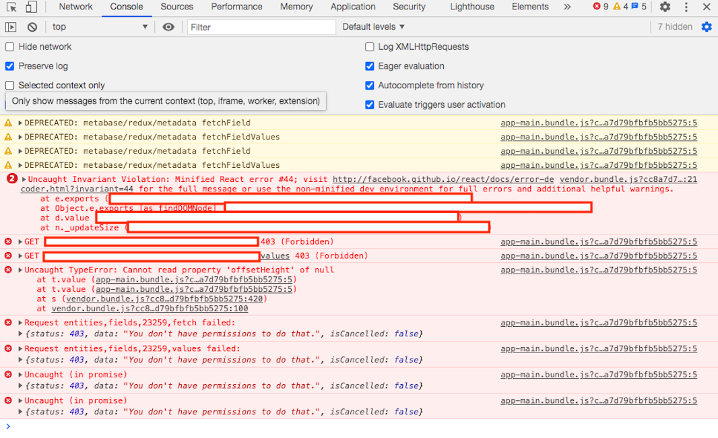Uncheck Autocomplete from history checkbox
The image size is (718, 438).
pos(370,85)
